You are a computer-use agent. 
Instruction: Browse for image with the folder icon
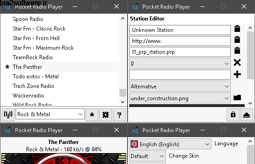click(237, 97)
